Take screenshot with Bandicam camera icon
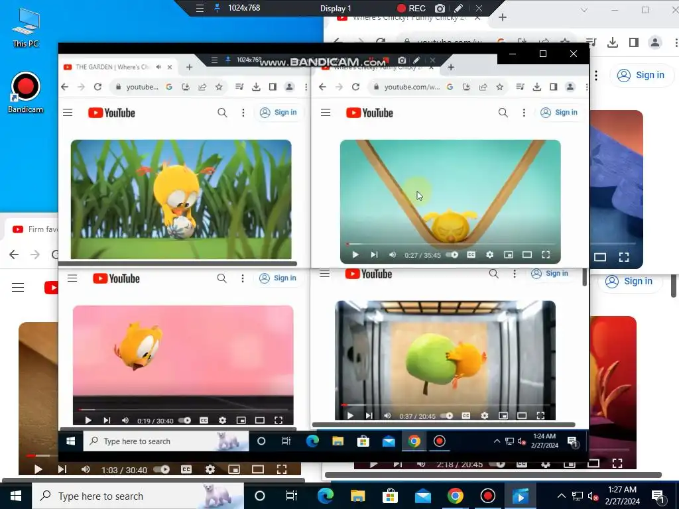 pos(440,8)
